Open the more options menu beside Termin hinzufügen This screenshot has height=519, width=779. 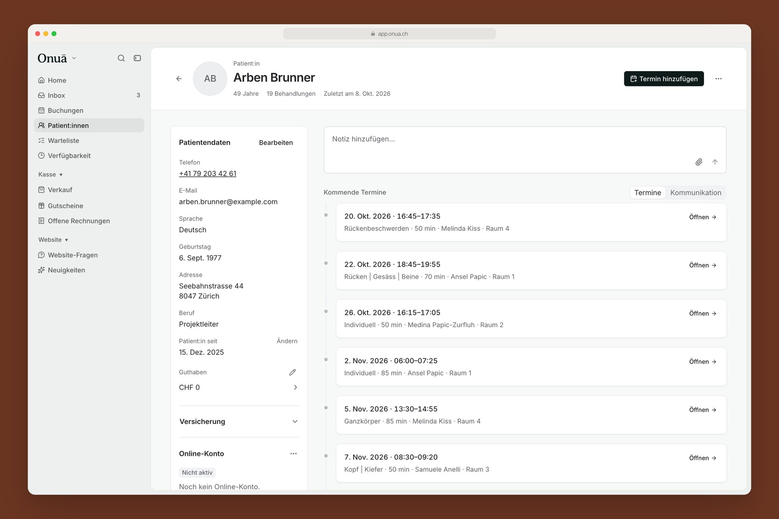pos(718,78)
